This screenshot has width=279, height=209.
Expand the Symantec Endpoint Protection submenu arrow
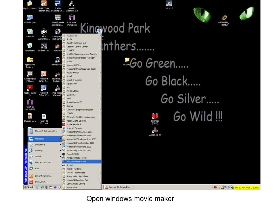point(100,110)
